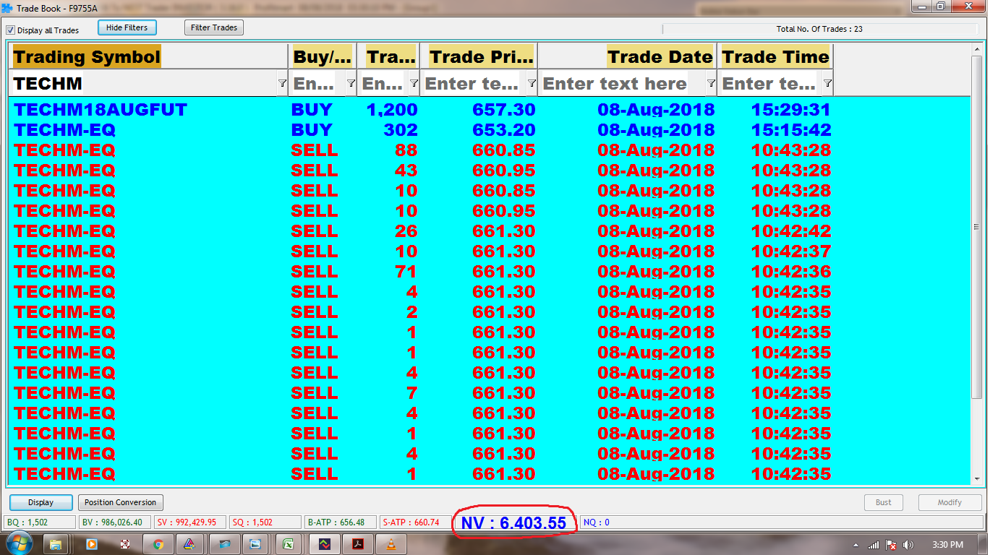Click the Total No. Of Trades field

pos(821,30)
